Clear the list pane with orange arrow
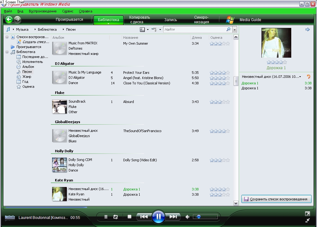Image resolution: width=317 pixels, height=227 pixels. (309, 77)
